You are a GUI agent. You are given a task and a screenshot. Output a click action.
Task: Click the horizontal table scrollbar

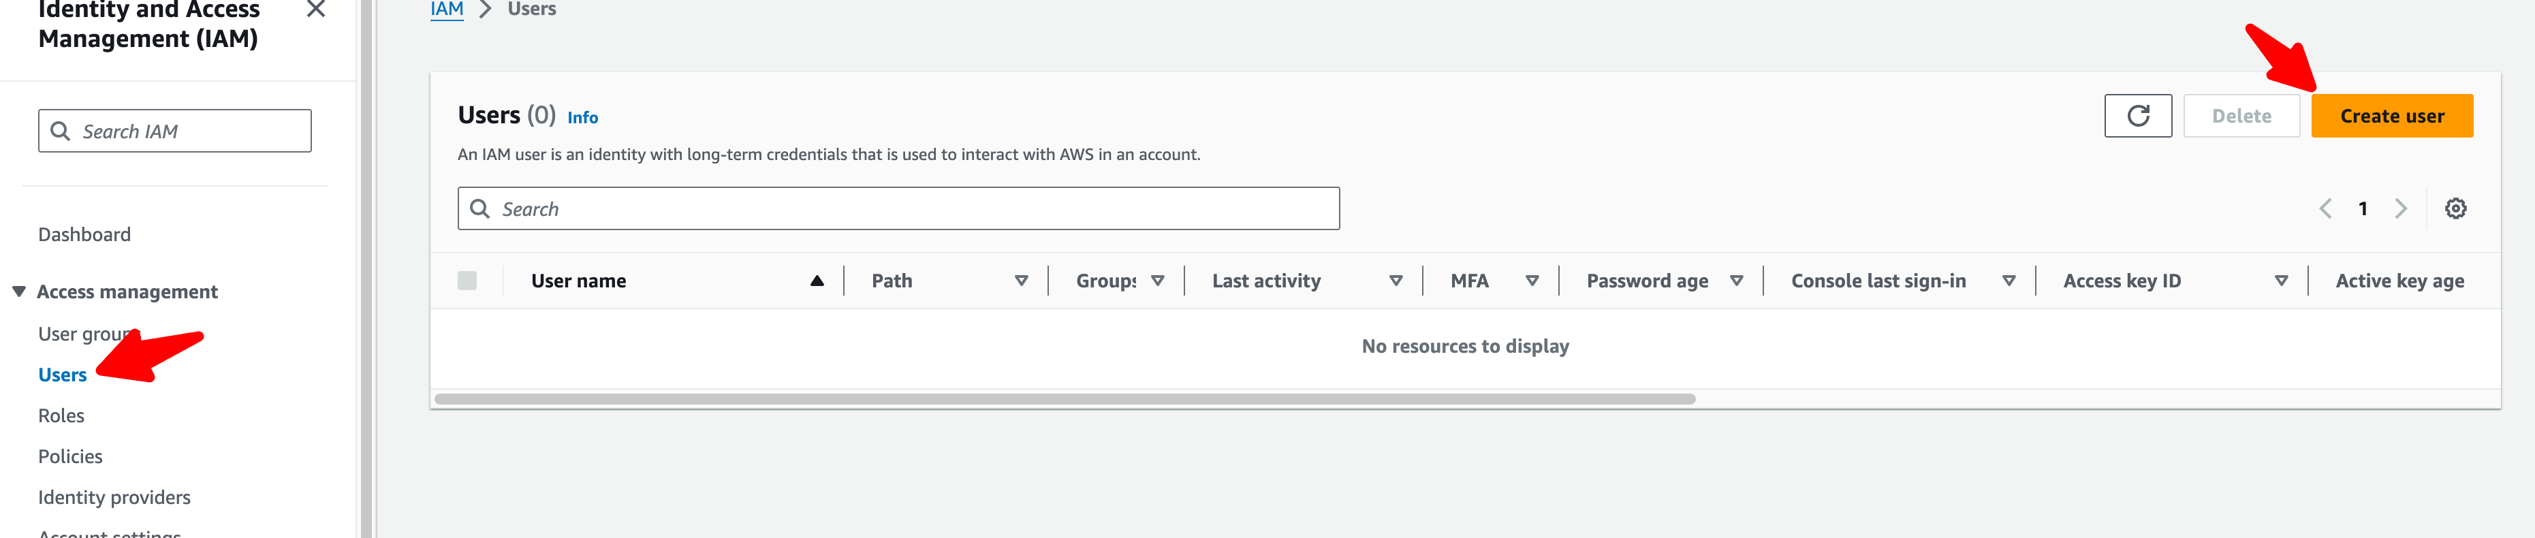point(1062,399)
